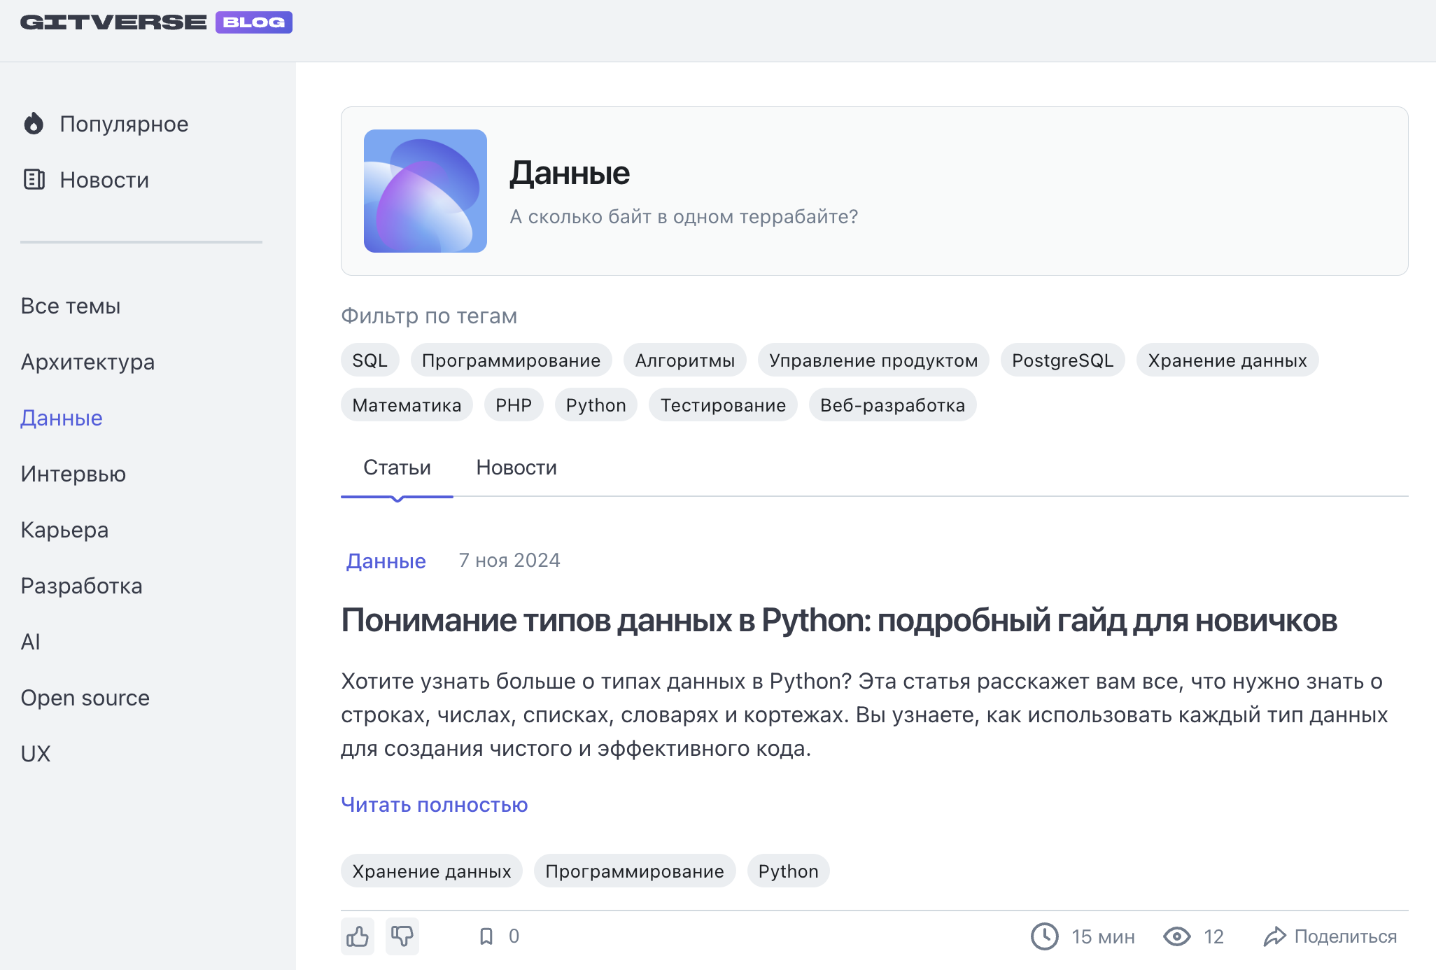Toggle the Python tag filter
The width and height of the screenshot is (1436, 970).
coord(596,405)
